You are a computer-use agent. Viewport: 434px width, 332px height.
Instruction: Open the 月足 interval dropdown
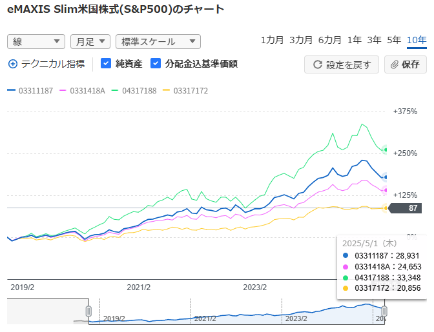pyautogui.click(x=90, y=42)
